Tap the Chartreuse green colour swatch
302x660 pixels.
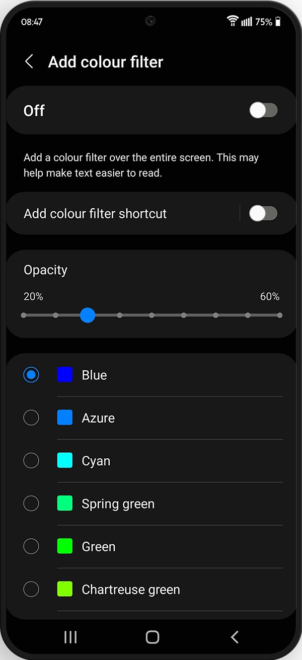pos(64,589)
